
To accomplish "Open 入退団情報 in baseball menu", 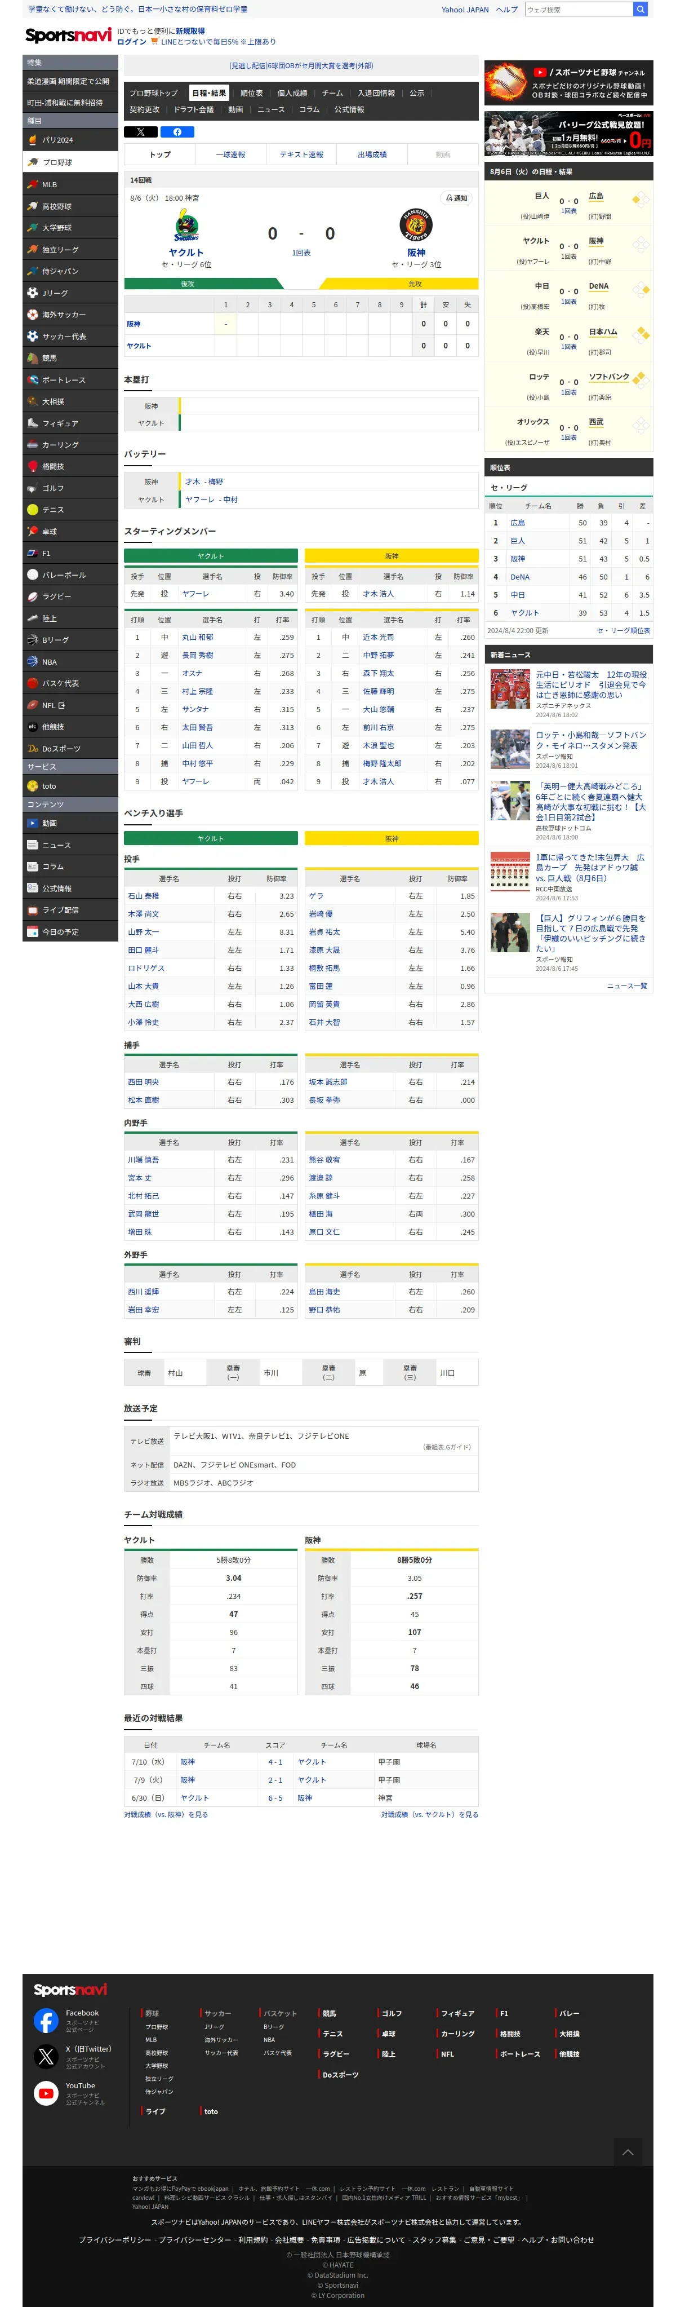I will pyautogui.click(x=376, y=93).
